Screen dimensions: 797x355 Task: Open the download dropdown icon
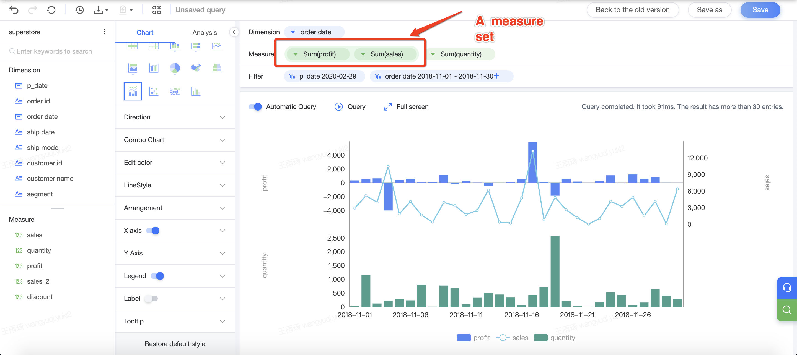click(x=101, y=10)
